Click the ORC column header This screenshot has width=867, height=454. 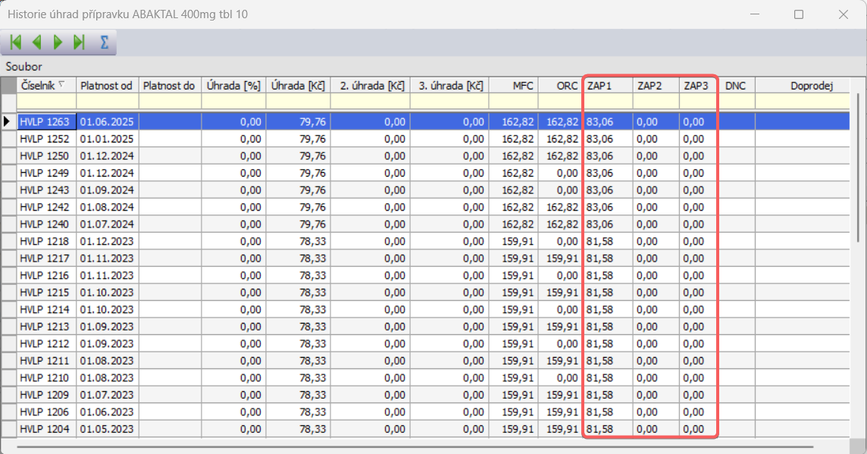560,85
